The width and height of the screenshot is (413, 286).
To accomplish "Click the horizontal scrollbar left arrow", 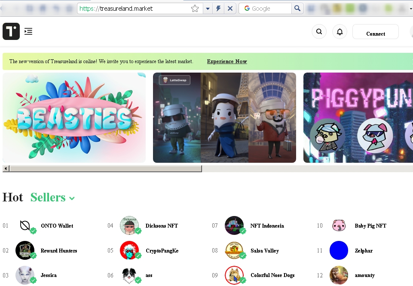I will click(x=6, y=169).
